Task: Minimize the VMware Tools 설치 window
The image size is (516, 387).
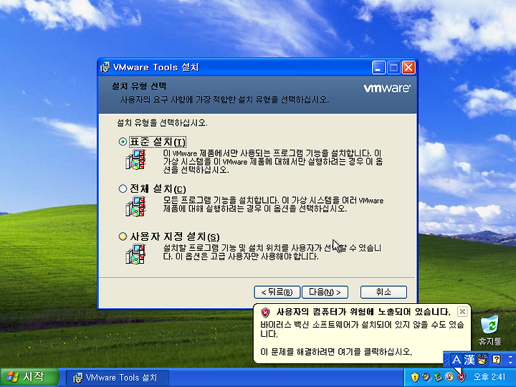Action: (x=378, y=67)
